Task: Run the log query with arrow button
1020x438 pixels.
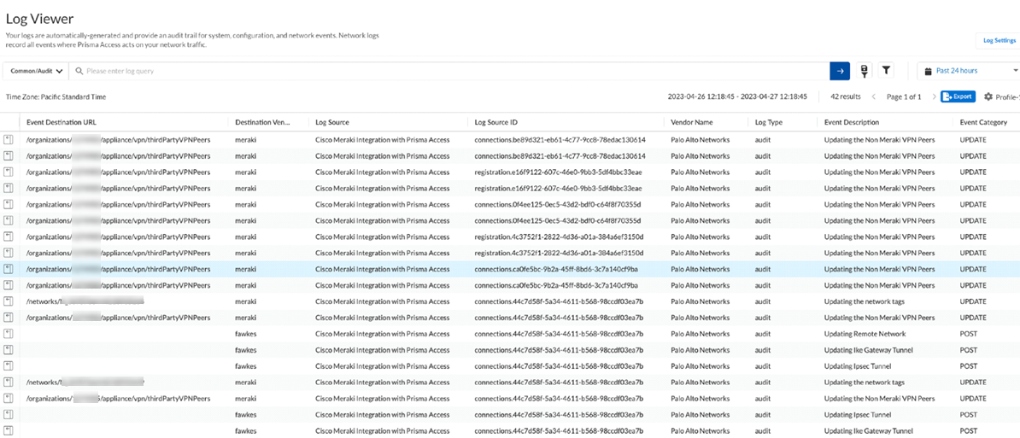Action: tap(840, 71)
